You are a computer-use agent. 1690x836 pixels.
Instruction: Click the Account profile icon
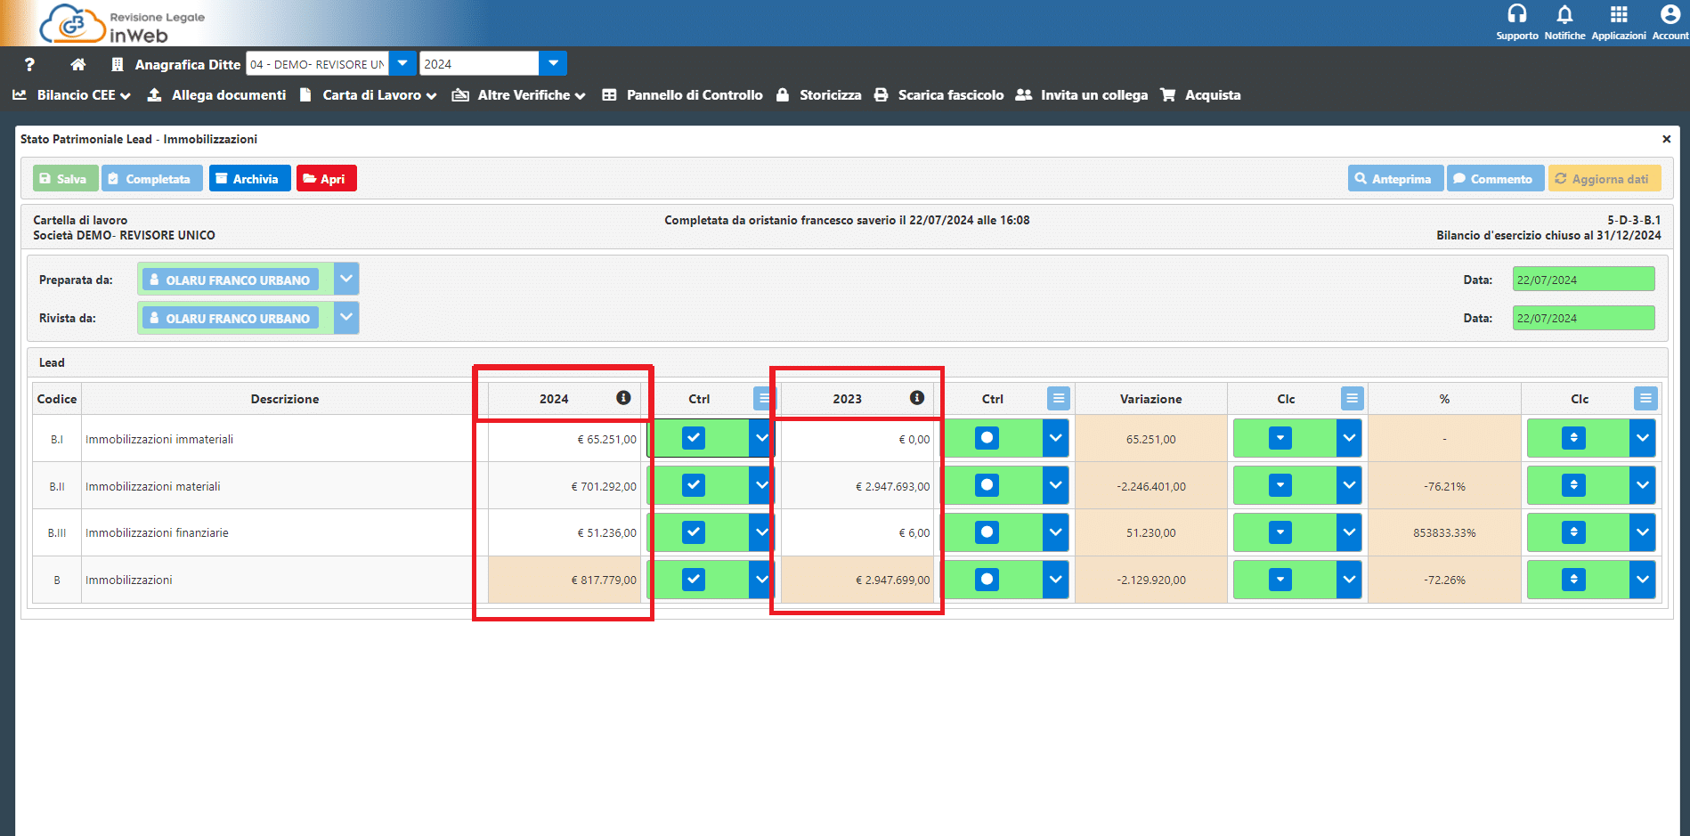[x=1670, y=14]
